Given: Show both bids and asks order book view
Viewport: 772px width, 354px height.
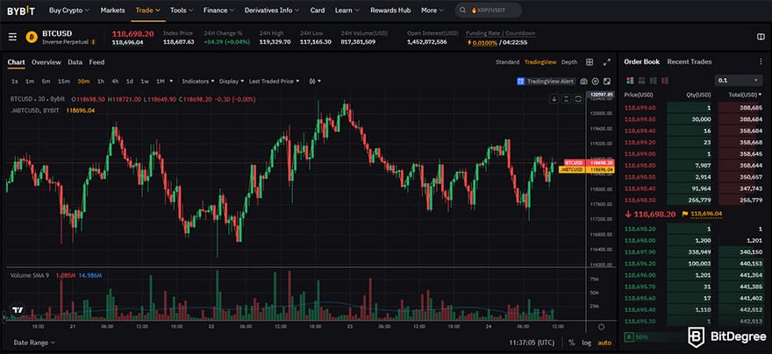Looking at the screenshot, I should pos(630,80).
